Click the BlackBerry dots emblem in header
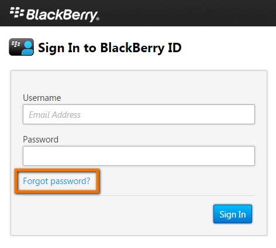276x248 pixels. click(x=17, y=13)
